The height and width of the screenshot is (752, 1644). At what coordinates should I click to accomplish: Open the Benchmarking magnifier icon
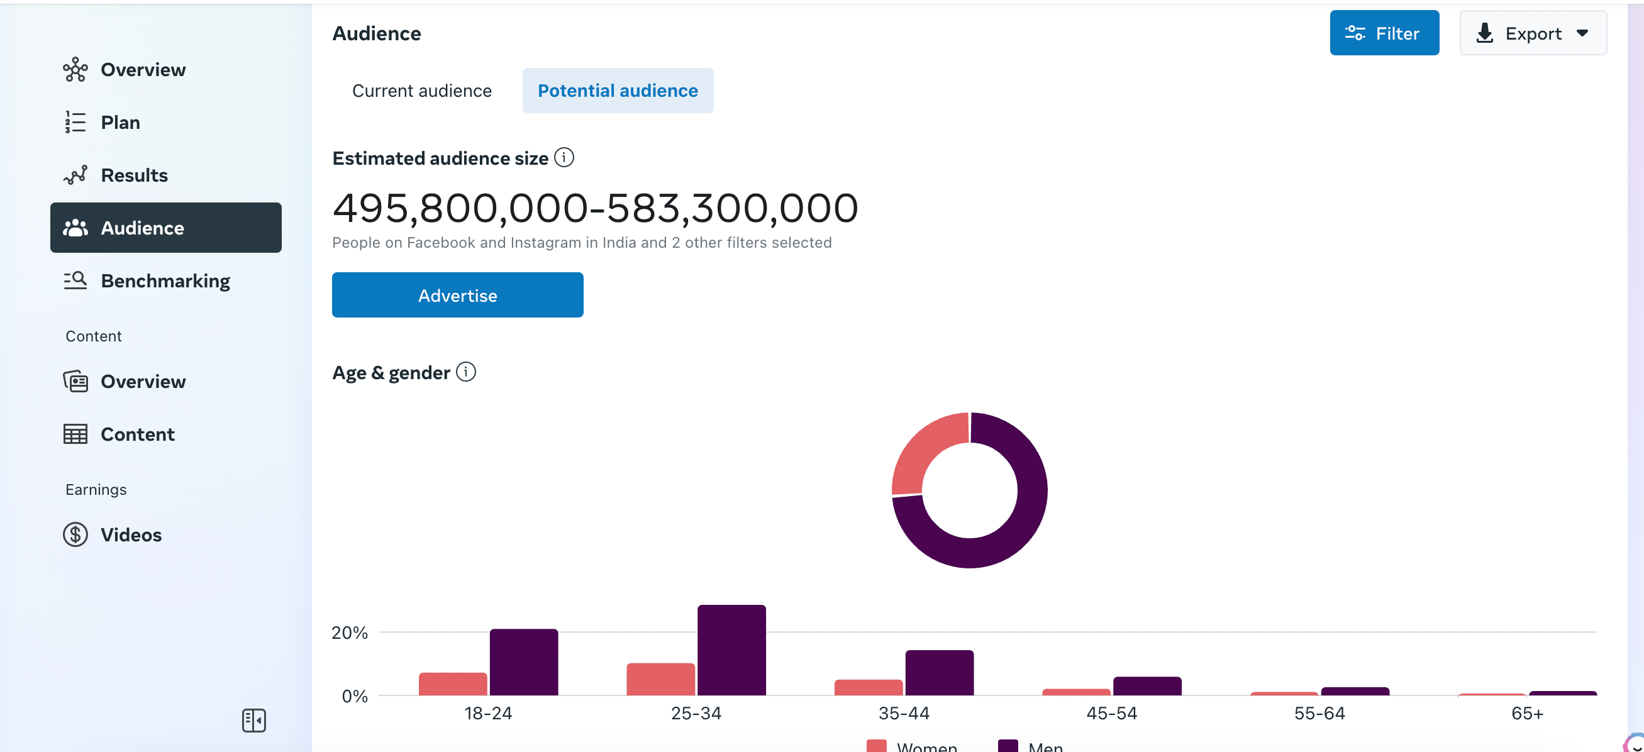tap(75, 280)
